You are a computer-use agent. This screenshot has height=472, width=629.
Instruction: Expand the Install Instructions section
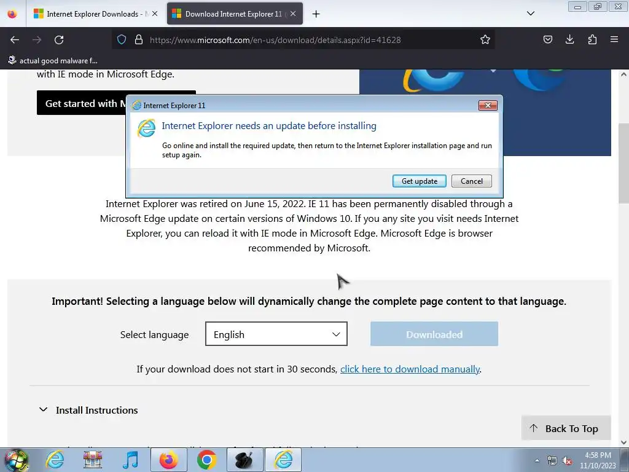click(88, 410)
